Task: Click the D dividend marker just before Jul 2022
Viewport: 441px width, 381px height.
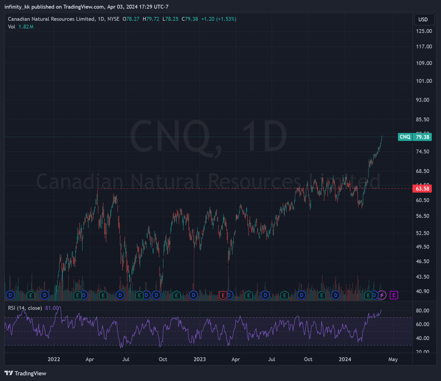Action: tap(120, 295)
